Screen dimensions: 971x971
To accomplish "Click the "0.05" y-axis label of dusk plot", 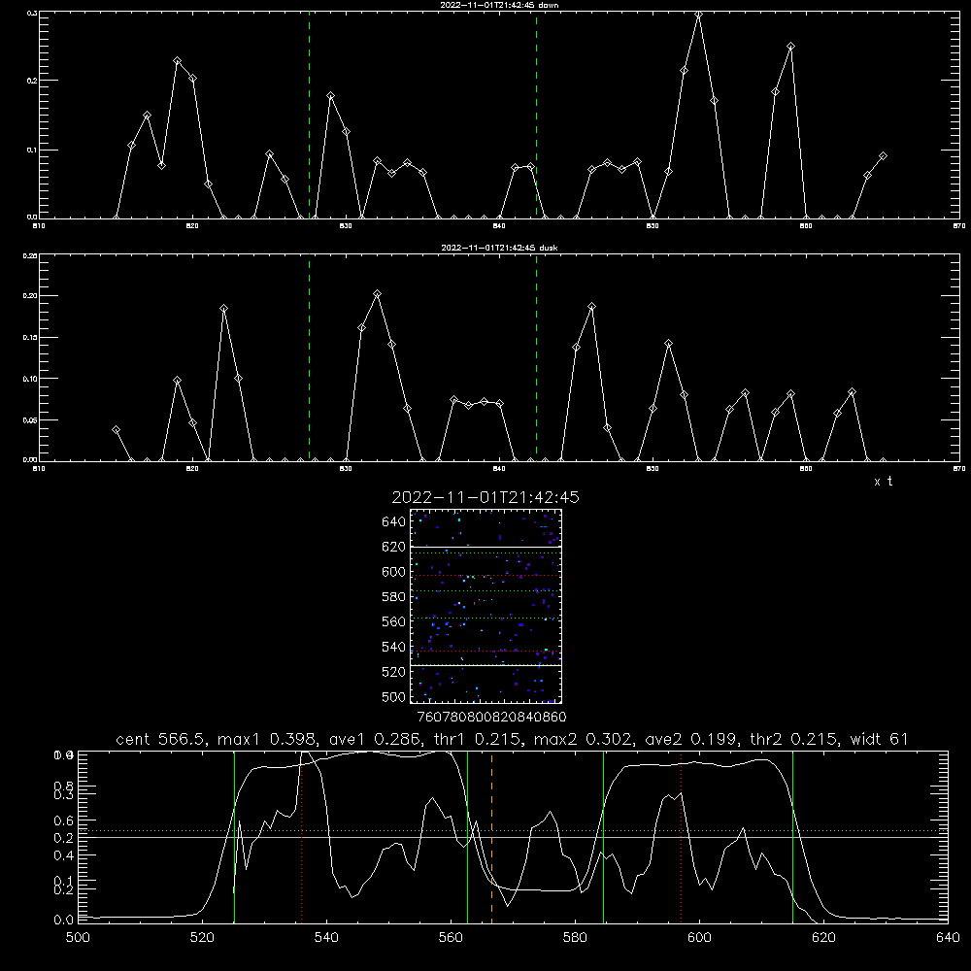I will point(30,419).
